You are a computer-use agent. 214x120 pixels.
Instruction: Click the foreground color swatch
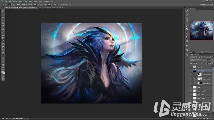tap(2, 72)
